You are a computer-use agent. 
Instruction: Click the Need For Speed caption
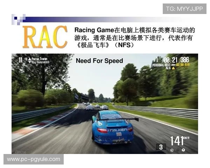click(99, 61)
